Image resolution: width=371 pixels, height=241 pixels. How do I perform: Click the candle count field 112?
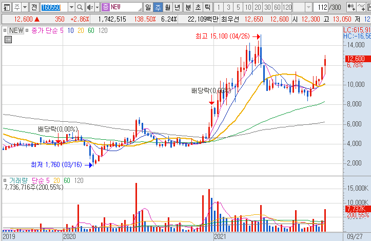point(321,7)
